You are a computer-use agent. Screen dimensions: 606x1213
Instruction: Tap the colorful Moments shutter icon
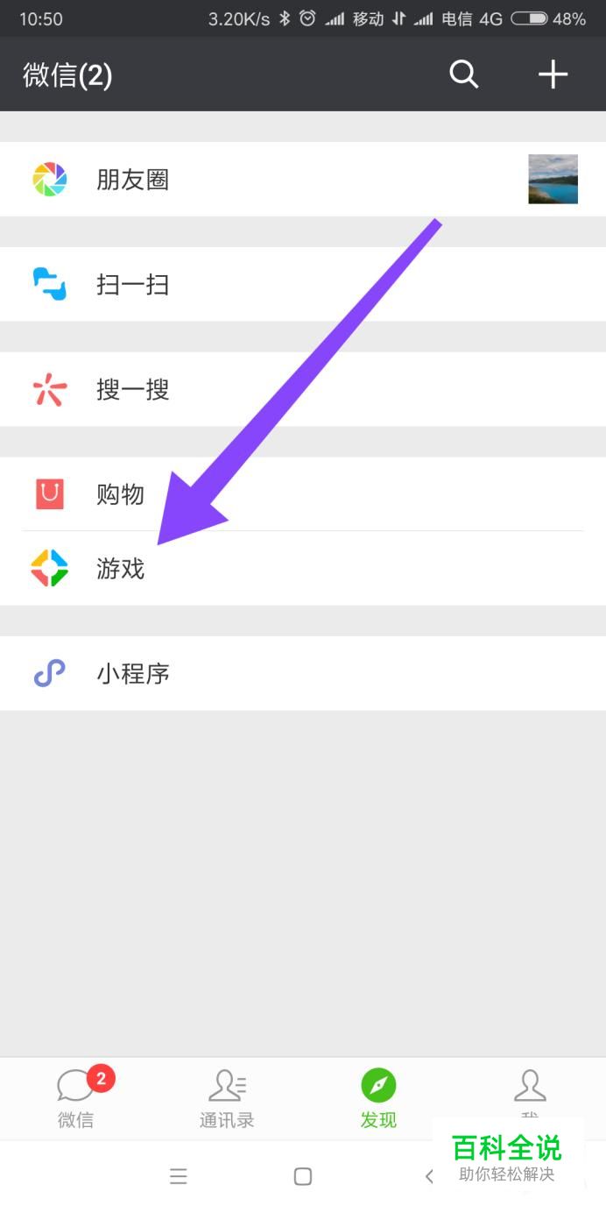[x=50, y=180]
